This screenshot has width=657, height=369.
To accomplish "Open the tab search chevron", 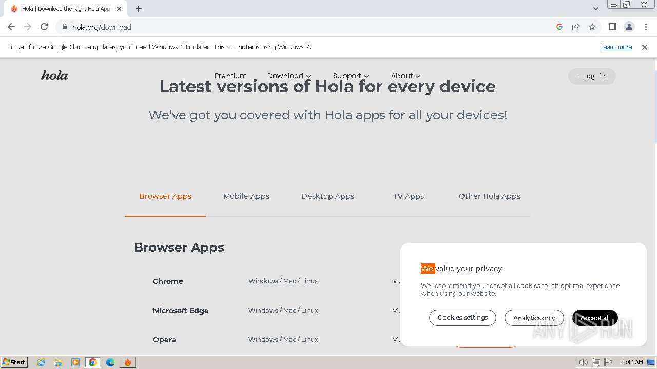I will [596, 9].
